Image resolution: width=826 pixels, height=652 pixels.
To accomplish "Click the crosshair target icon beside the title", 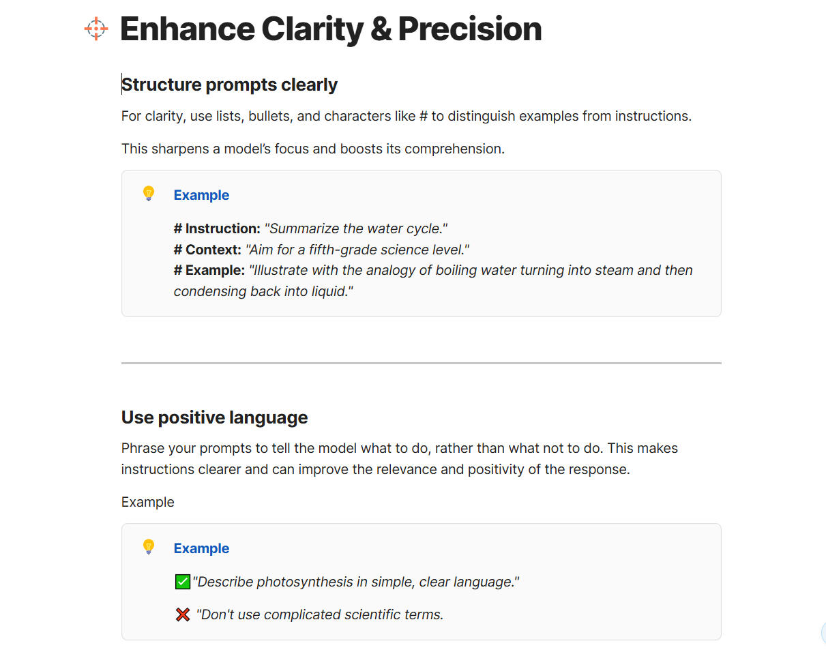I will click(96, 29).
